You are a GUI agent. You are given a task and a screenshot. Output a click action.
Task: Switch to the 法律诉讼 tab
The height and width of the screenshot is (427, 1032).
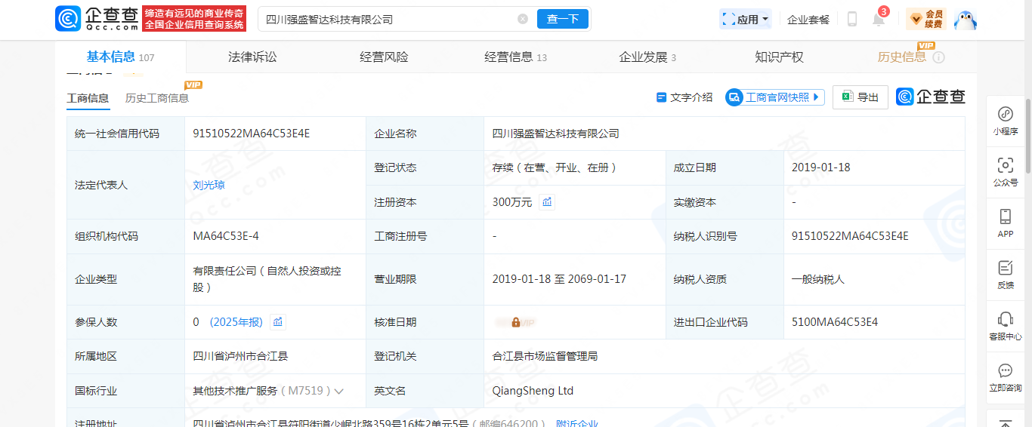(x=252, y=57)
